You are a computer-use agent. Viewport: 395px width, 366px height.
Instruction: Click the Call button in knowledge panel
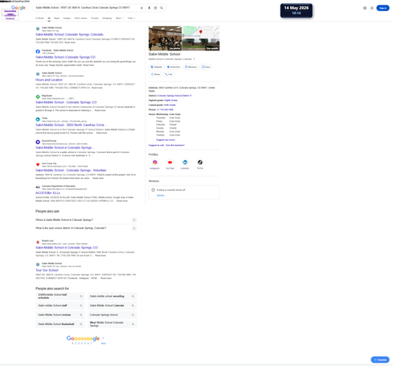[168, 74]
